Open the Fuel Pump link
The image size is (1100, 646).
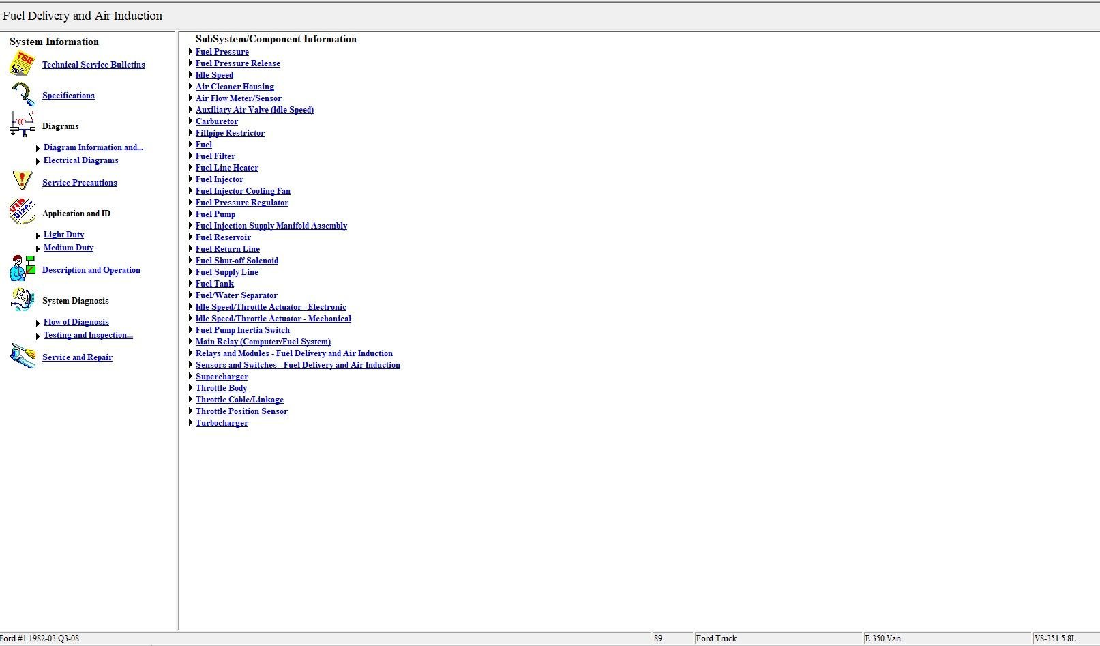pyautogui.click(x=215, y=214)
